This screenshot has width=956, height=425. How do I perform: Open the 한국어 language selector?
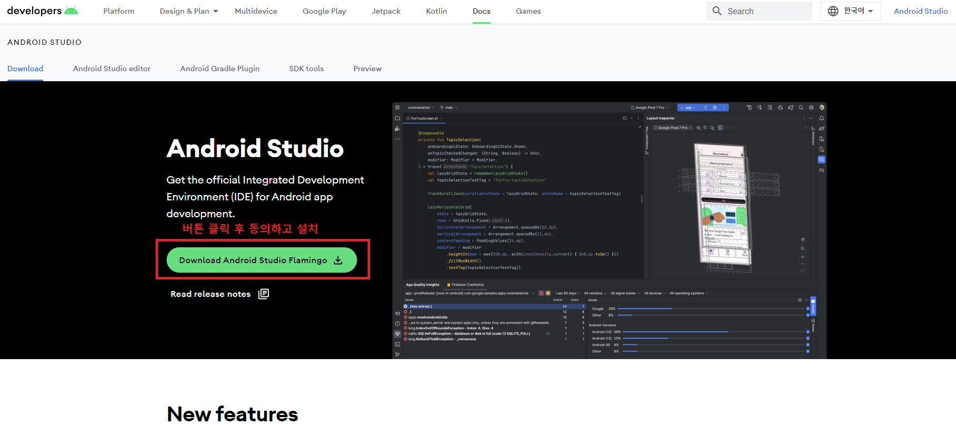point(851,11)
